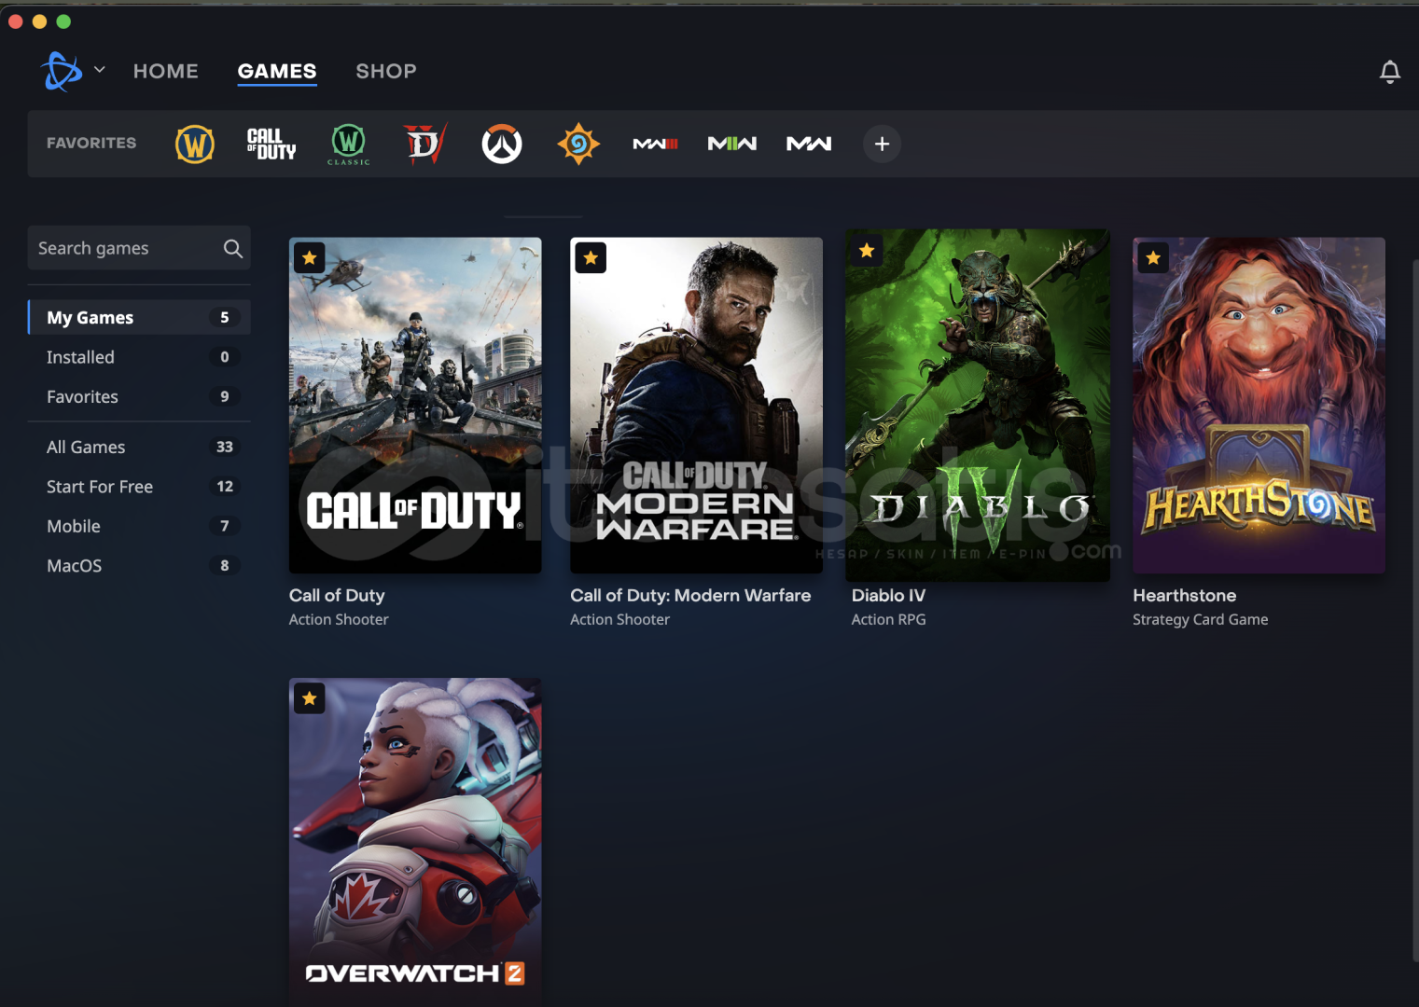1419x1007 pixels.
Task: Open the Diablo IV cover art
Action: pos(978,406)
